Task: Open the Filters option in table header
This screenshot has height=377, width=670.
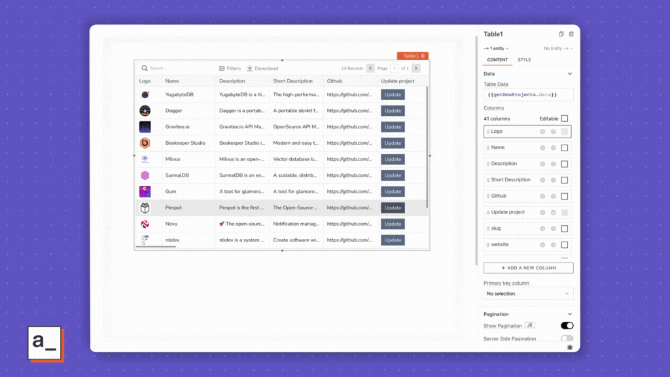Action: (x=230, y=68)
